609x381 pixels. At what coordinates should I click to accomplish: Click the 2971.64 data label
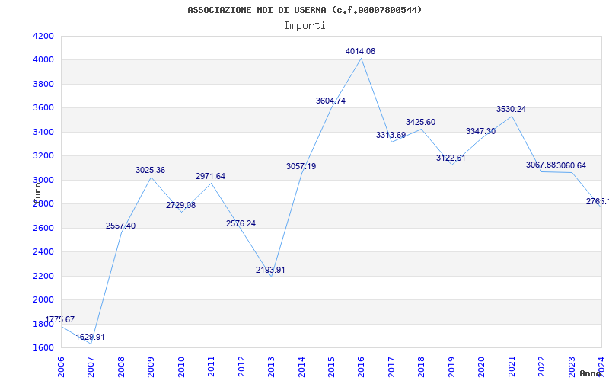pyautogui.click(x=210, y=176)
